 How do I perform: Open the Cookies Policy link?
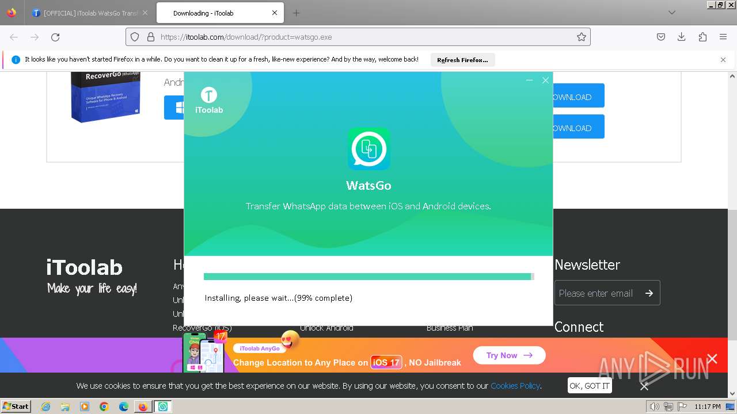[515, 386]
